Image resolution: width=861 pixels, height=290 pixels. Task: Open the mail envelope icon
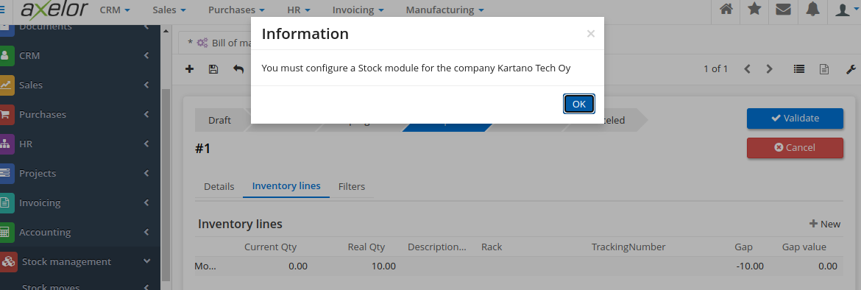(784, 10)
